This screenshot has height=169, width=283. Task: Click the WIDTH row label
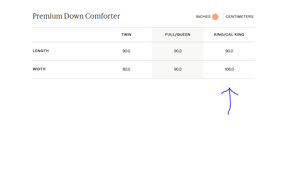pyautogui.click(x=39, y=69)
